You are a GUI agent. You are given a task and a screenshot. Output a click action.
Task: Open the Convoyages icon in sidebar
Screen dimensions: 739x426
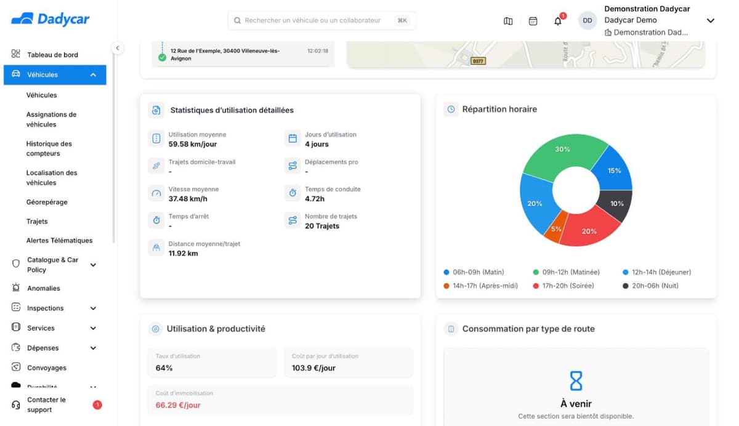tap(16, 367)
